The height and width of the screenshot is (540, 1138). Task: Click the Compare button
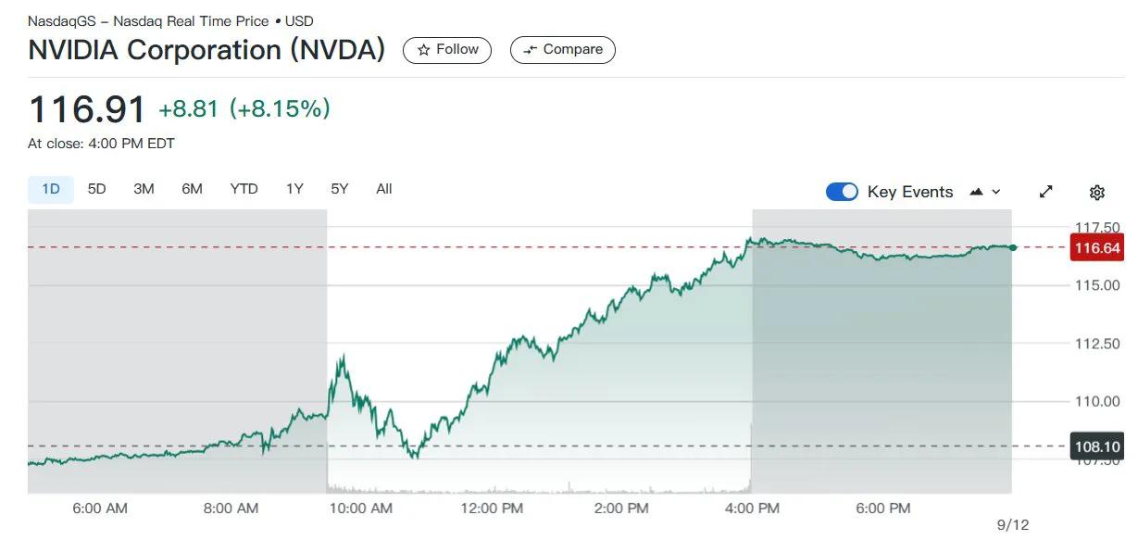(x=563, y=50)
